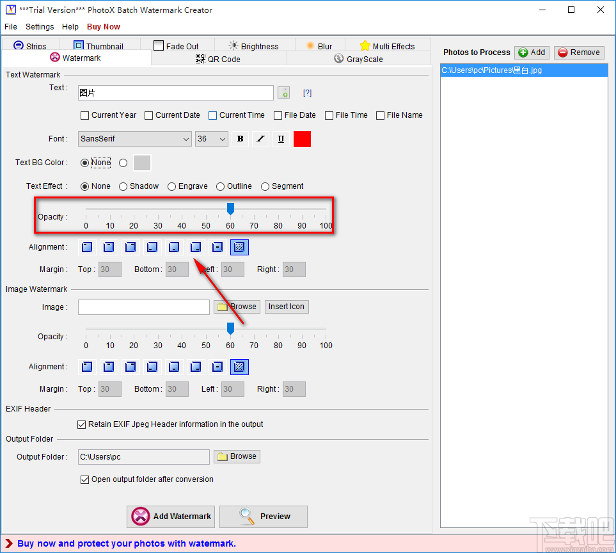The width and height of the screenshot is (616, 553).
Task: Open the [?] help link for text
Action: pyautogui.click(x=307, y=93)
